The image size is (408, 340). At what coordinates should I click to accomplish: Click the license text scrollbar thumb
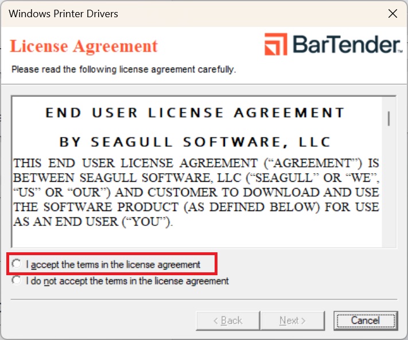click(x=389, y=118)
